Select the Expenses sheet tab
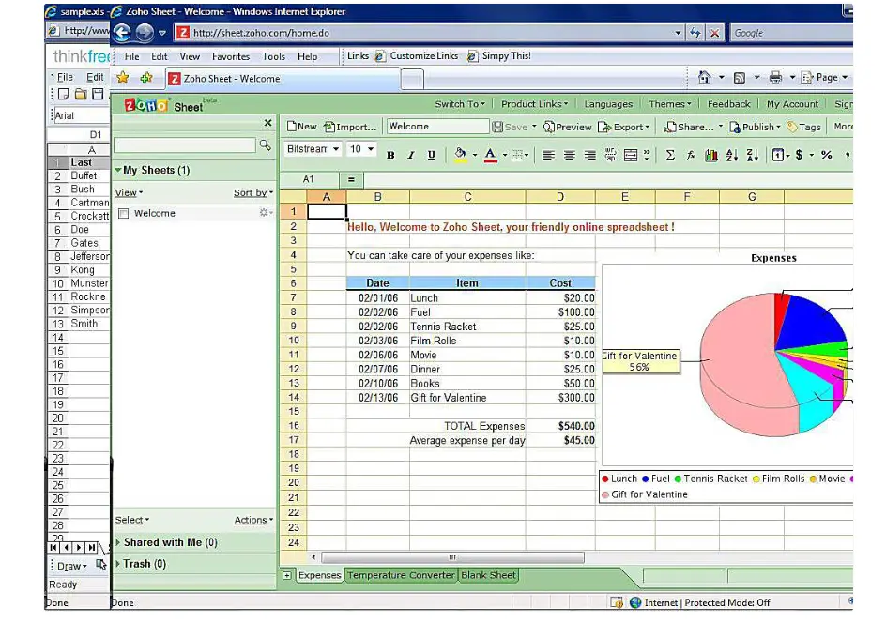Viewport: 886px width, 623px height. pyautogui.click(x=319, y=575)
